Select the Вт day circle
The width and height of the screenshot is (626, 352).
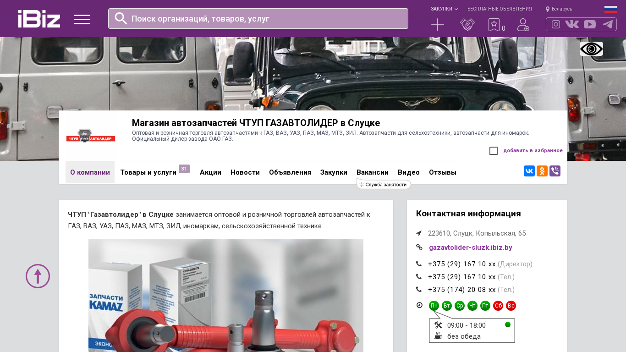coord(447,306)
